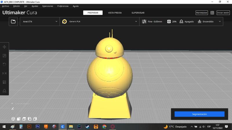
Task: Click the Segmentación slice button
Action: 199,114
